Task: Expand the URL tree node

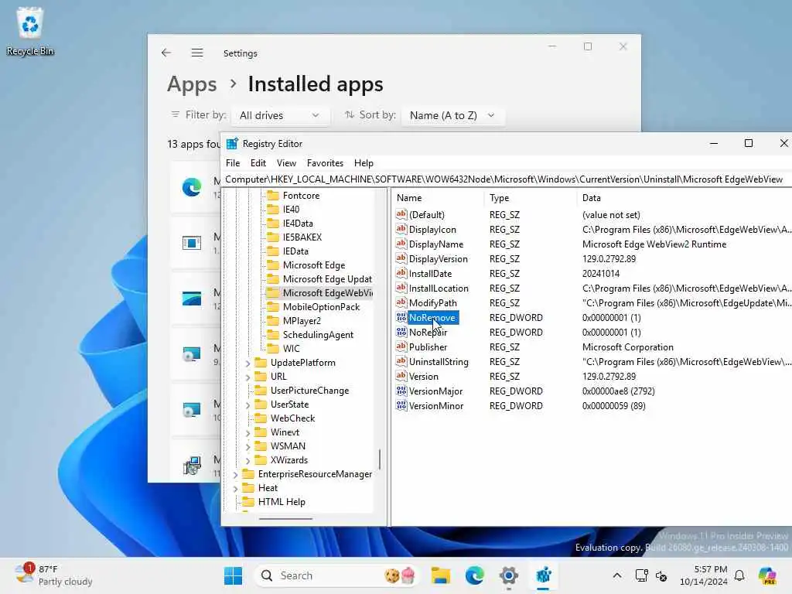Action: tap(247, 377)
